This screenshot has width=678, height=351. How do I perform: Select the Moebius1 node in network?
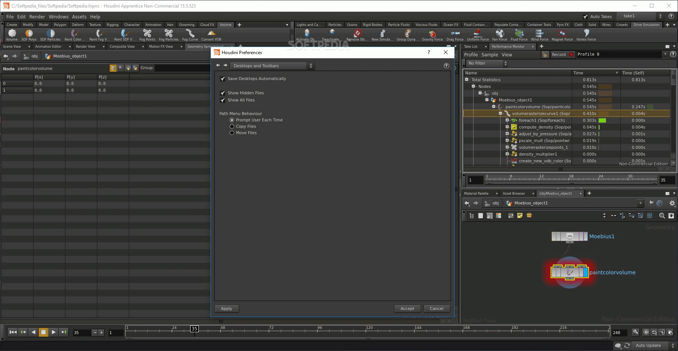pos(569,236)
